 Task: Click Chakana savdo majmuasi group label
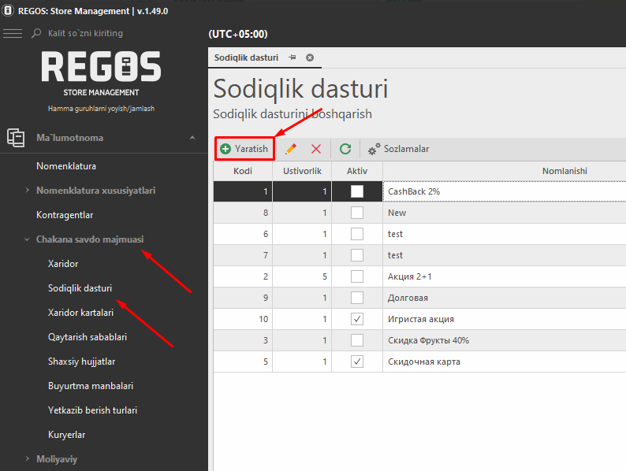90,239
